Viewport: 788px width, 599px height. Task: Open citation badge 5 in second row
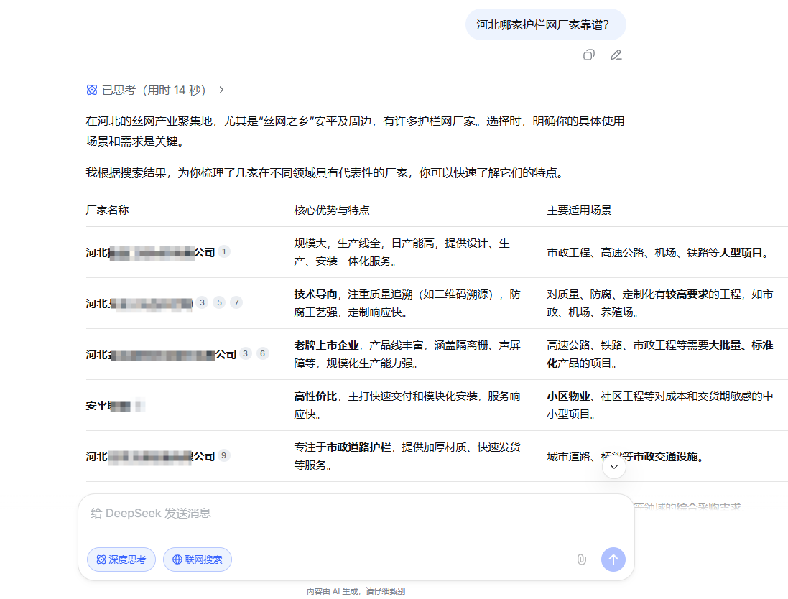coord(219,302)
